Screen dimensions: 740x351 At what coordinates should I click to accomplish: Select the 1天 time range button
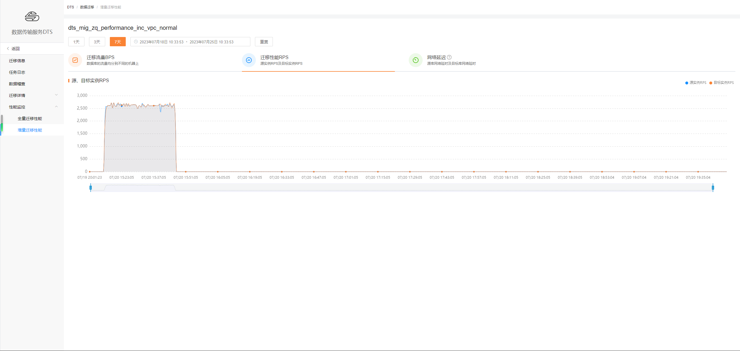[x=76, y=42]
